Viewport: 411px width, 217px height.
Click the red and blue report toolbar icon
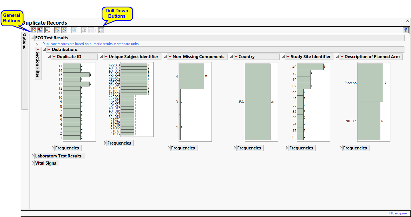pyautogui.click(x=40, y=30)
